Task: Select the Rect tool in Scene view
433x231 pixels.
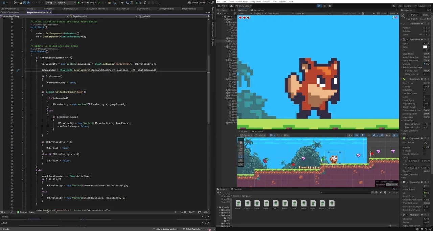Action: coord(241,157)
